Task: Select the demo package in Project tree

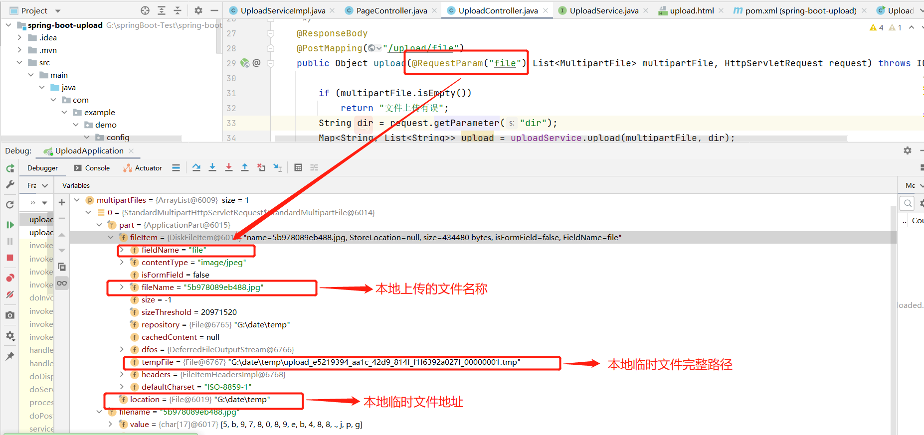Action: click(106, 125)
